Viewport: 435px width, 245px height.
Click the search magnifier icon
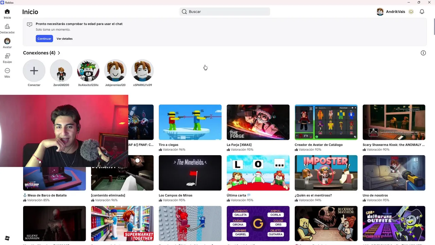(x=184, y=12)
